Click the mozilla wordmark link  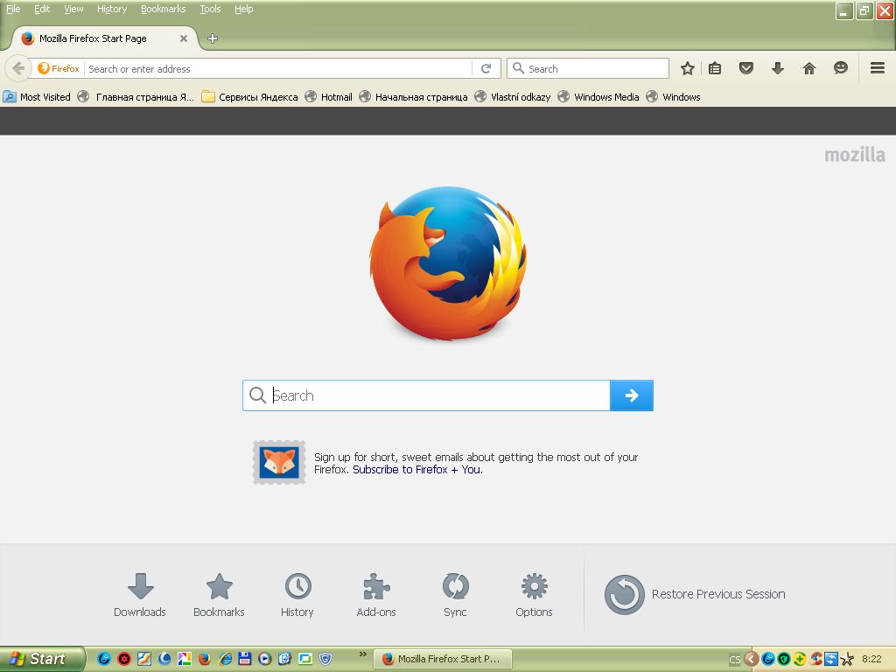855,155
